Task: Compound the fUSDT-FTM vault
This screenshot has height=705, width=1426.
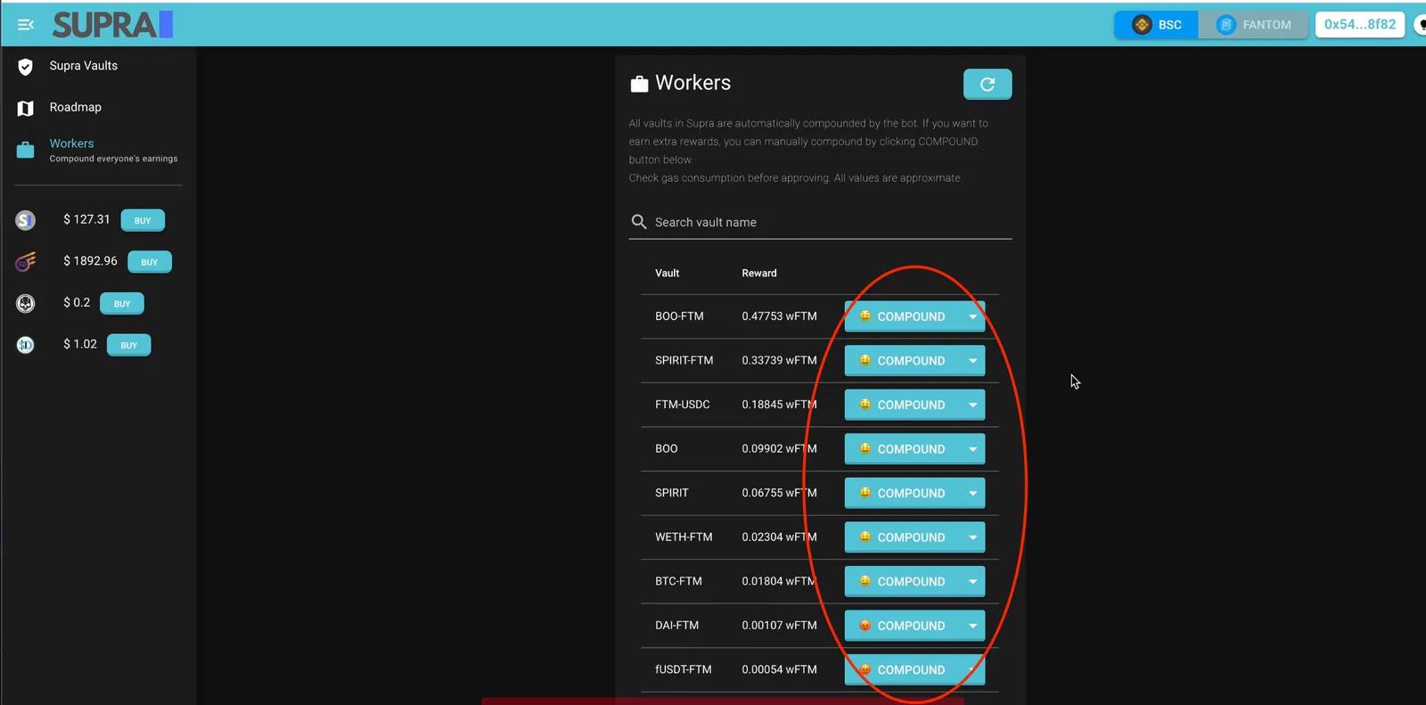Action: click(902, 670)
